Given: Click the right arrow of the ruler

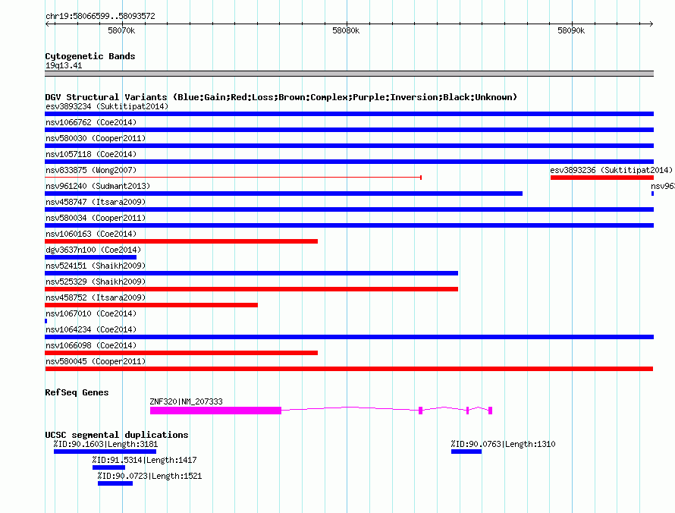Looking at the screenshot, I should (x=651, y=24).
